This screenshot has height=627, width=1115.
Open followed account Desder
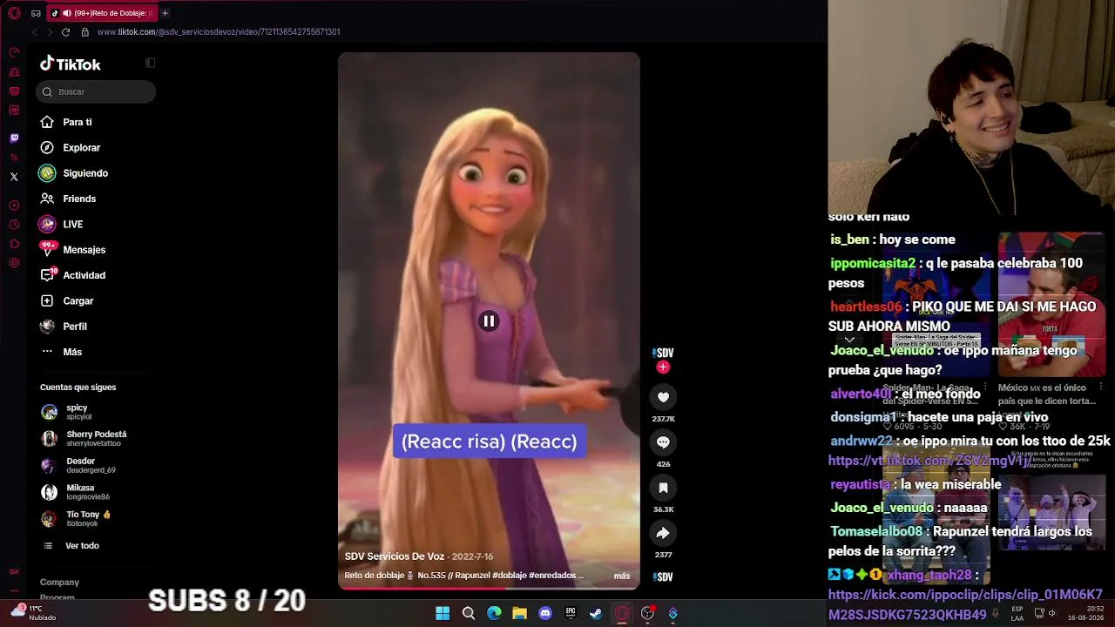click(x=78, y=466)
